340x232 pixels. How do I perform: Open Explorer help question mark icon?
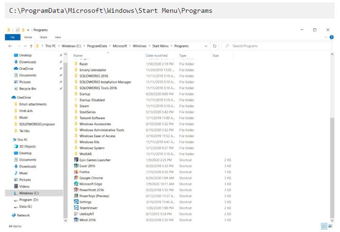coord(331,37)
